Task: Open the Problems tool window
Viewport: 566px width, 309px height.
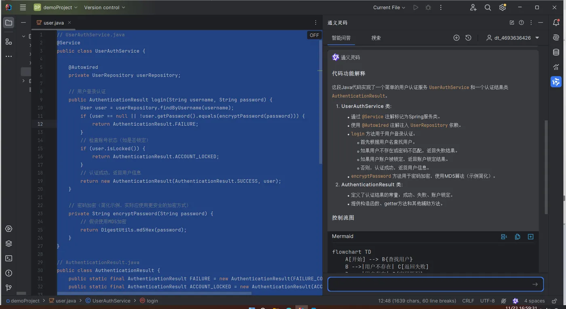Action: [x=8, y=273]
